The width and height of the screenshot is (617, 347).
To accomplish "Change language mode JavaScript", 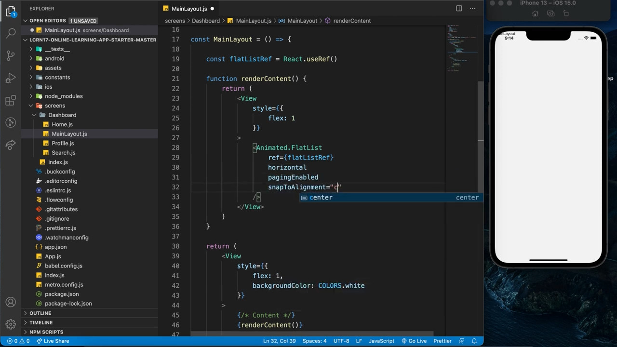I will [382, 341].
